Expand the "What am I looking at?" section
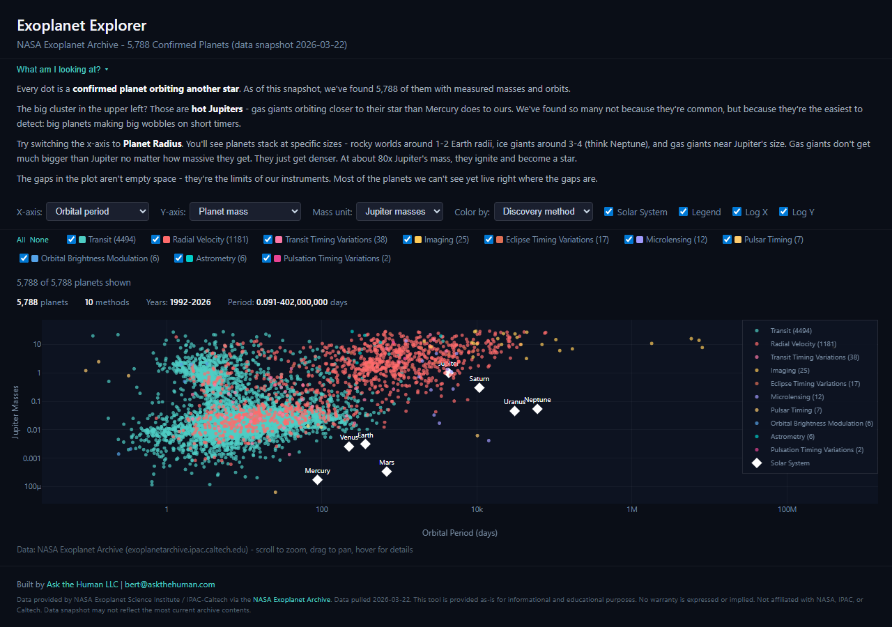This screenshot has width=892, height=627. (59, 69)
